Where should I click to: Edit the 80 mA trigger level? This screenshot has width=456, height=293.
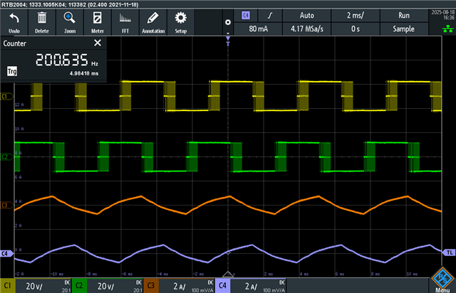point(258,29)
